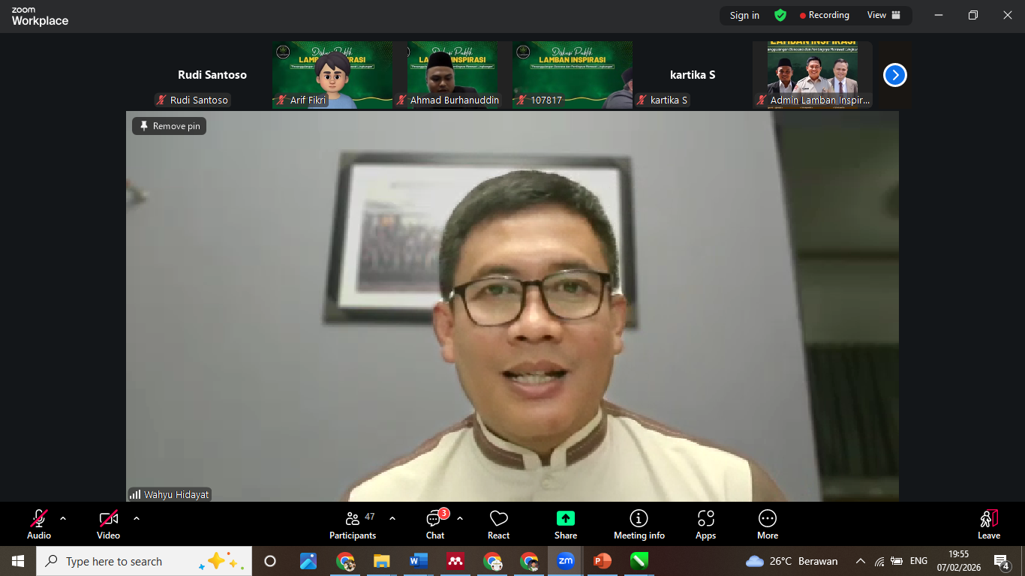Screen dimensions: 1025x576
Task: Click the Sign in button
Action: pos(744,15)
